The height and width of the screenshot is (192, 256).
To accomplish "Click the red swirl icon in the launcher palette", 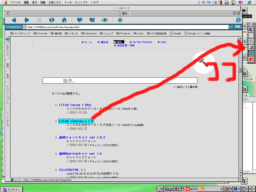I will tap(251, 59).
